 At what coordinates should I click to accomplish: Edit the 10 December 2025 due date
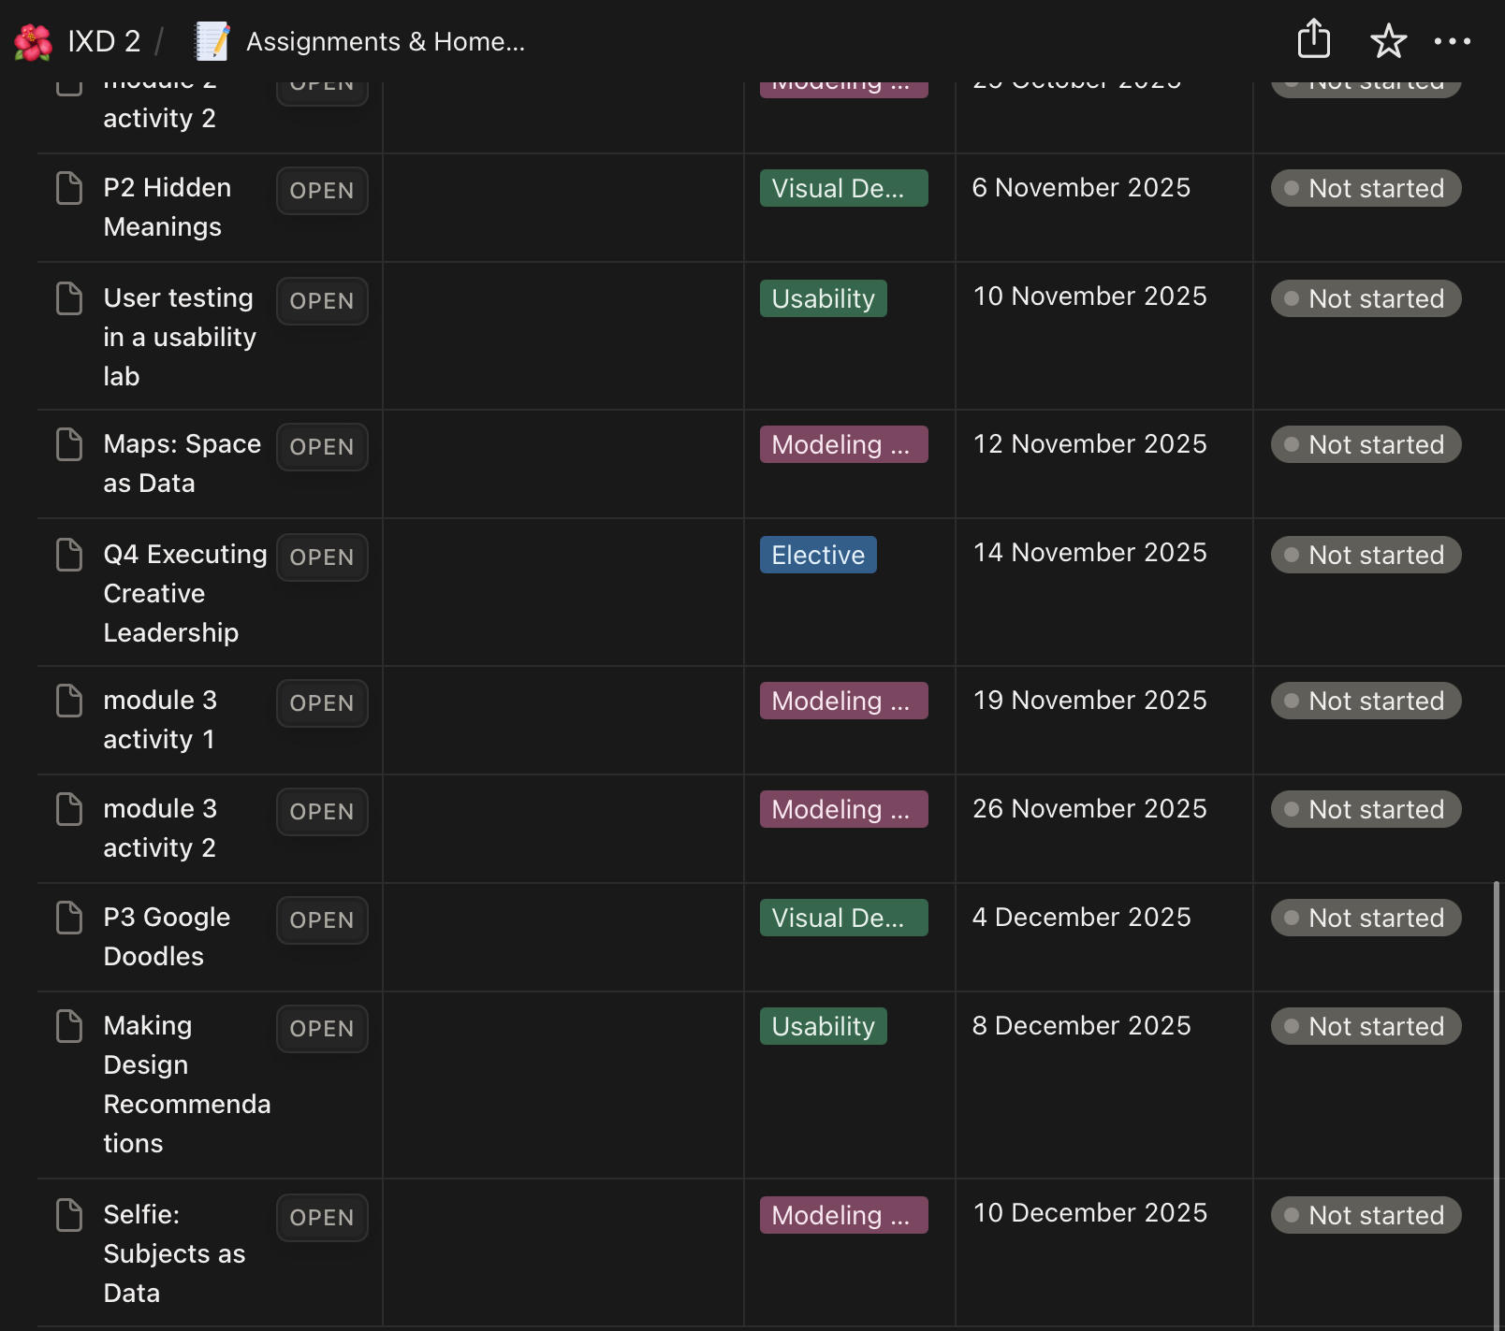click(1089, 1213)
